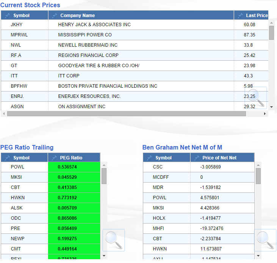Click pin icon on Company Name column header
Image resolution: width=277 pixels, height=263 pixels.
point(55,16)
